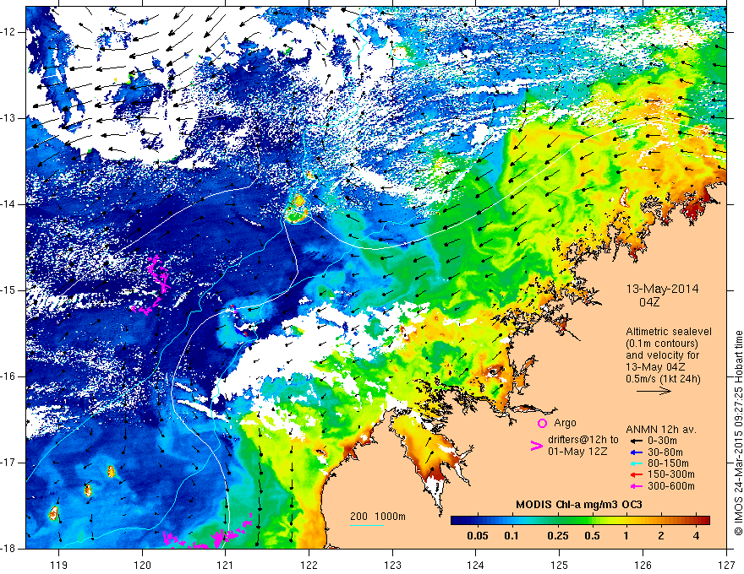Click the 0.5m/s velocity scale arrow

coord(654,391)
